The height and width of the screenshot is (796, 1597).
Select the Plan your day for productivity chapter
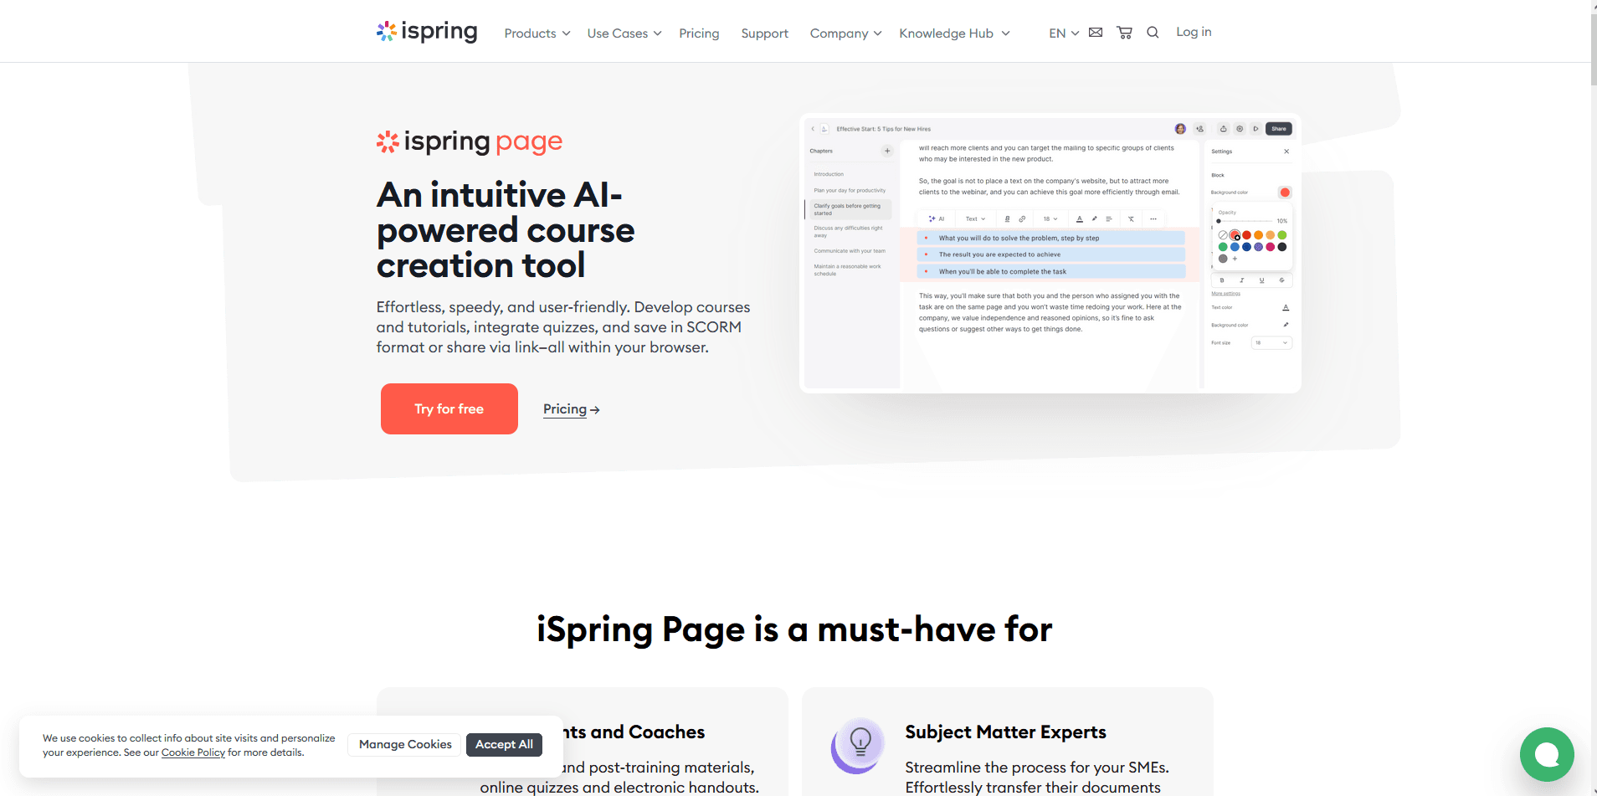850,190
